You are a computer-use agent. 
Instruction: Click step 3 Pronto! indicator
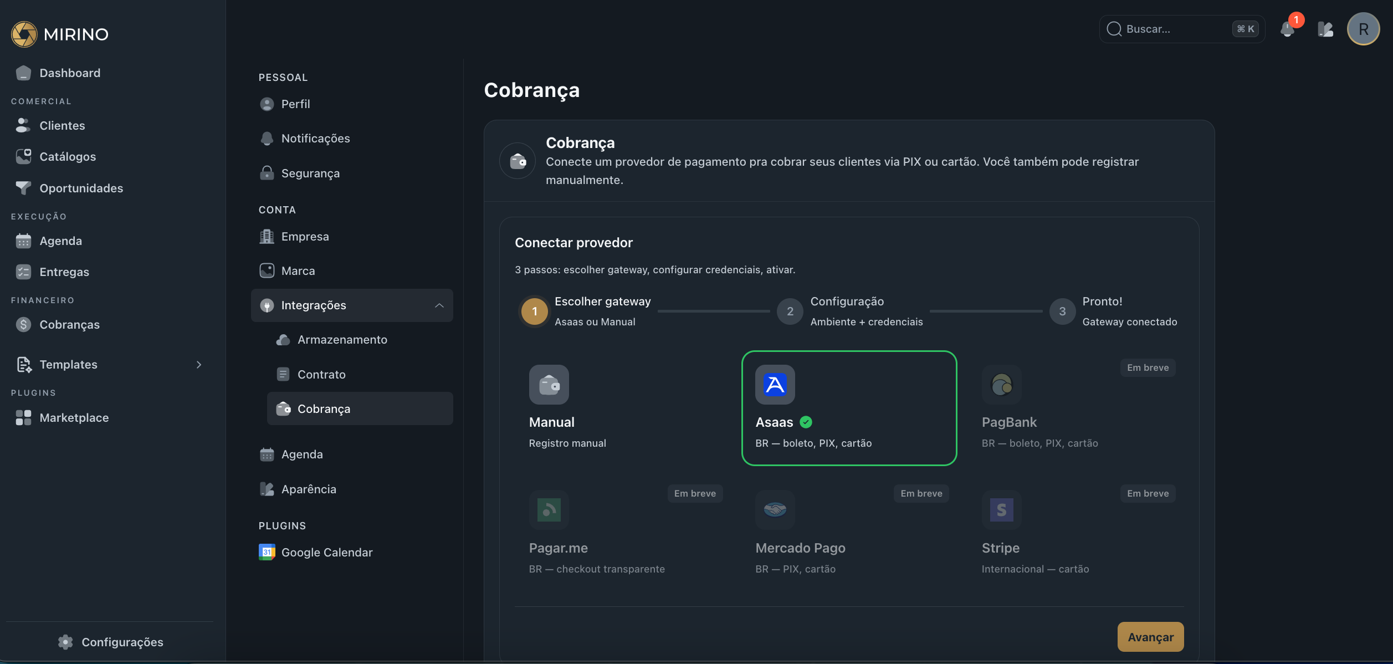(x=1062, y=311)
